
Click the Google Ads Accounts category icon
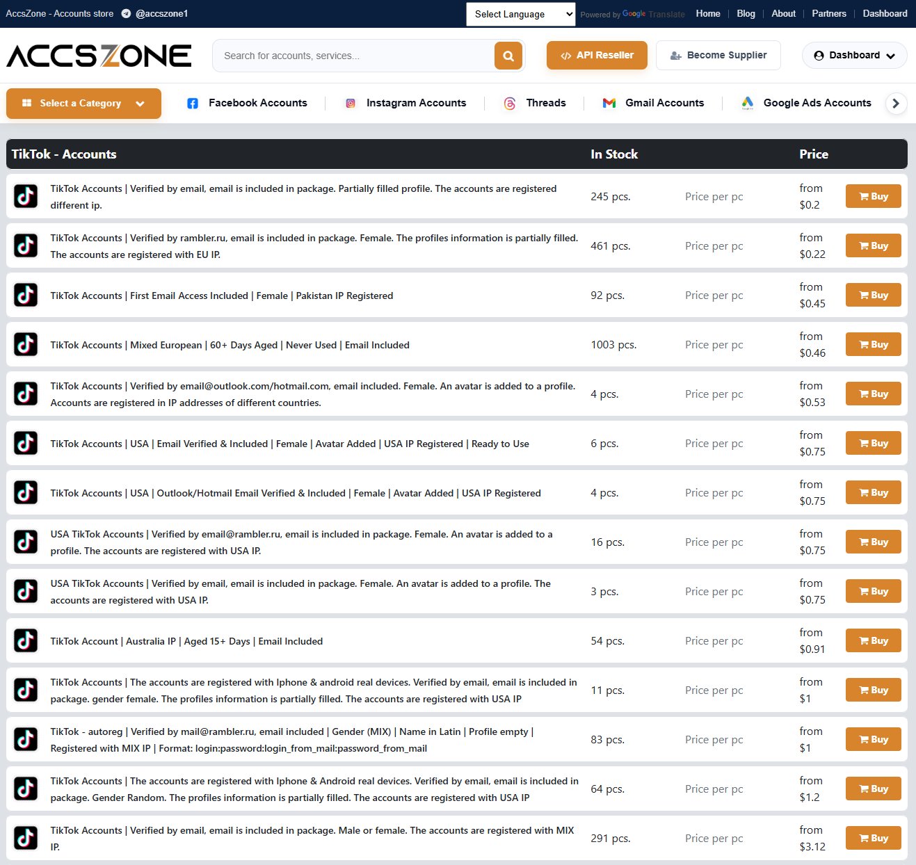tap(748, 103)
